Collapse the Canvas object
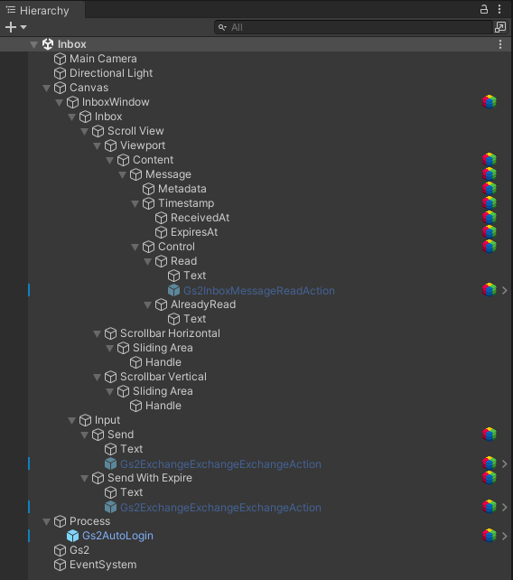The width and height of the screenshot is (513, 580). (46, 88)
